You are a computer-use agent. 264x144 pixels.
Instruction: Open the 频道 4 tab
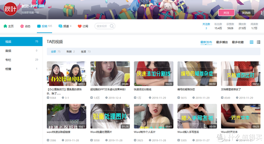coord(65,26)
